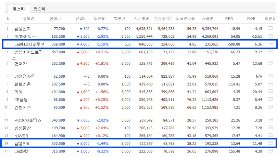Click the 시가총액 column header

[x=141, y=19]
